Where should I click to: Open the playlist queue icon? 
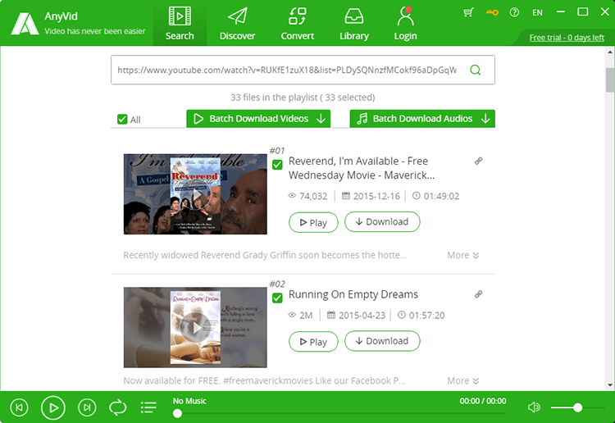[148, 407]
